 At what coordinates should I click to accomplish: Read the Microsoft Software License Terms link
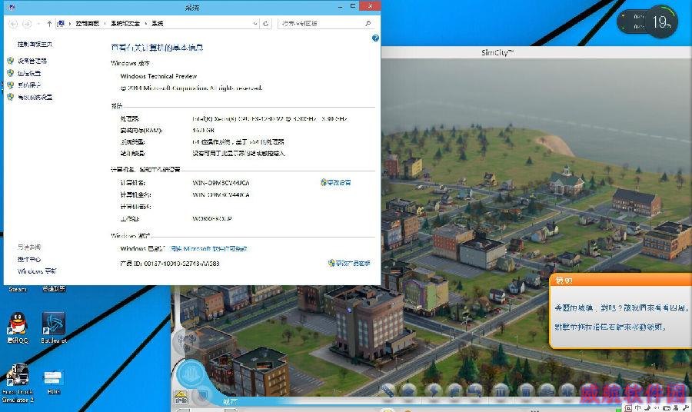tap(209, 249)
